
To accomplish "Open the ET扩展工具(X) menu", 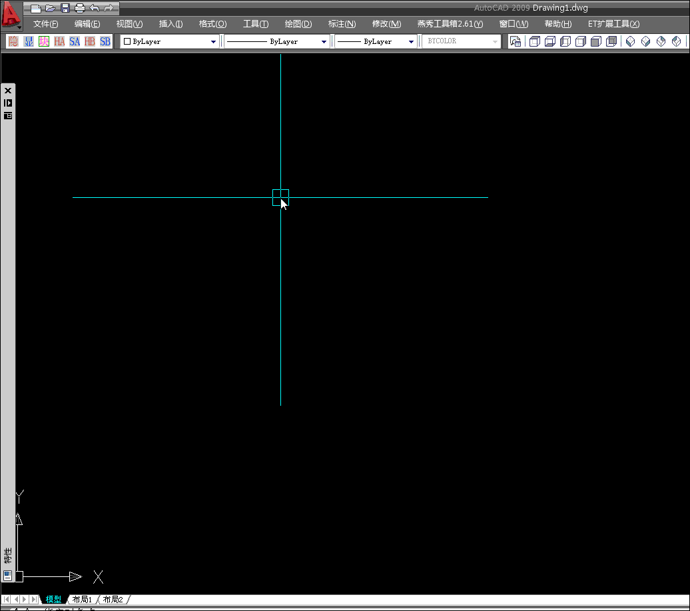I will (613, 24).
